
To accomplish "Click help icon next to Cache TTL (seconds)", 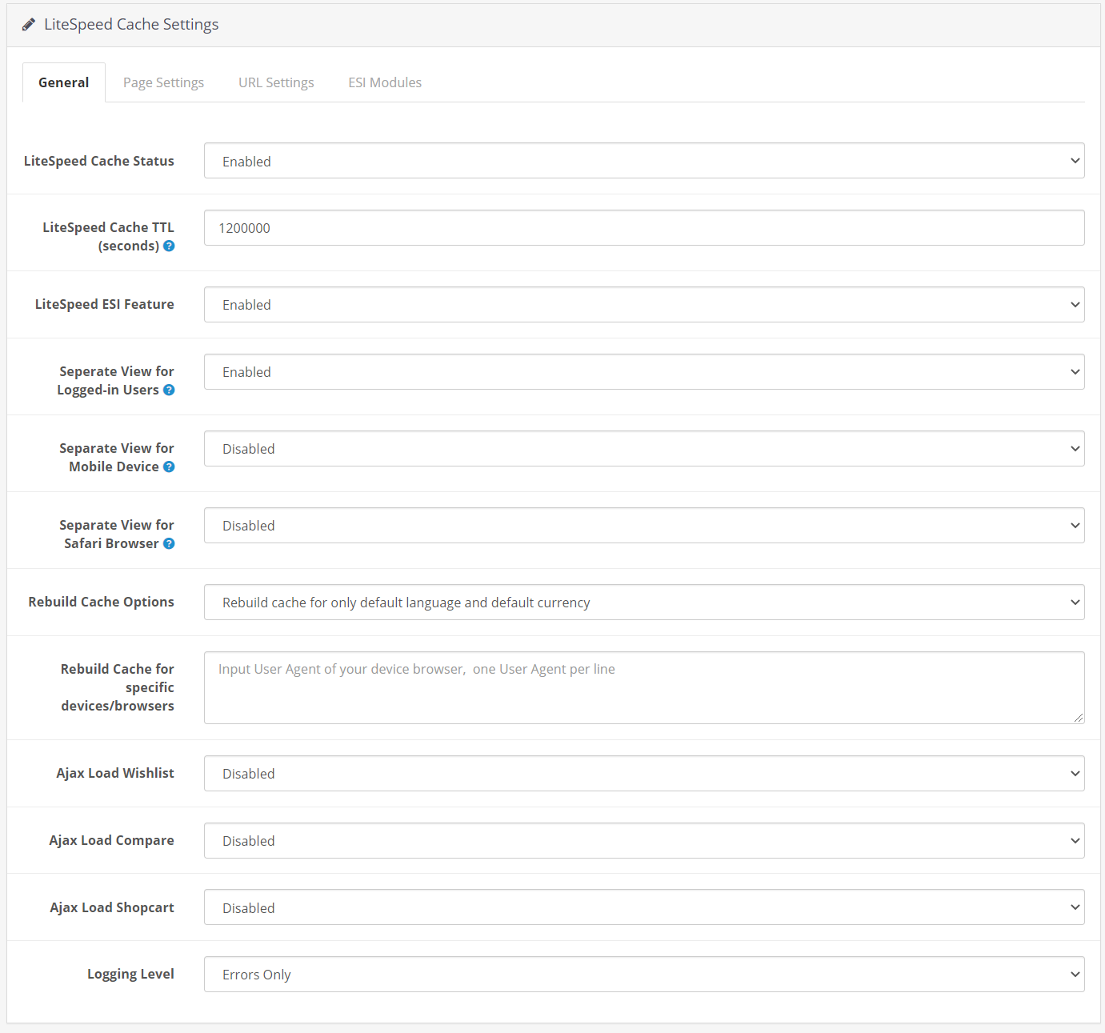I will pyautogui.click(x=169, y=246).
